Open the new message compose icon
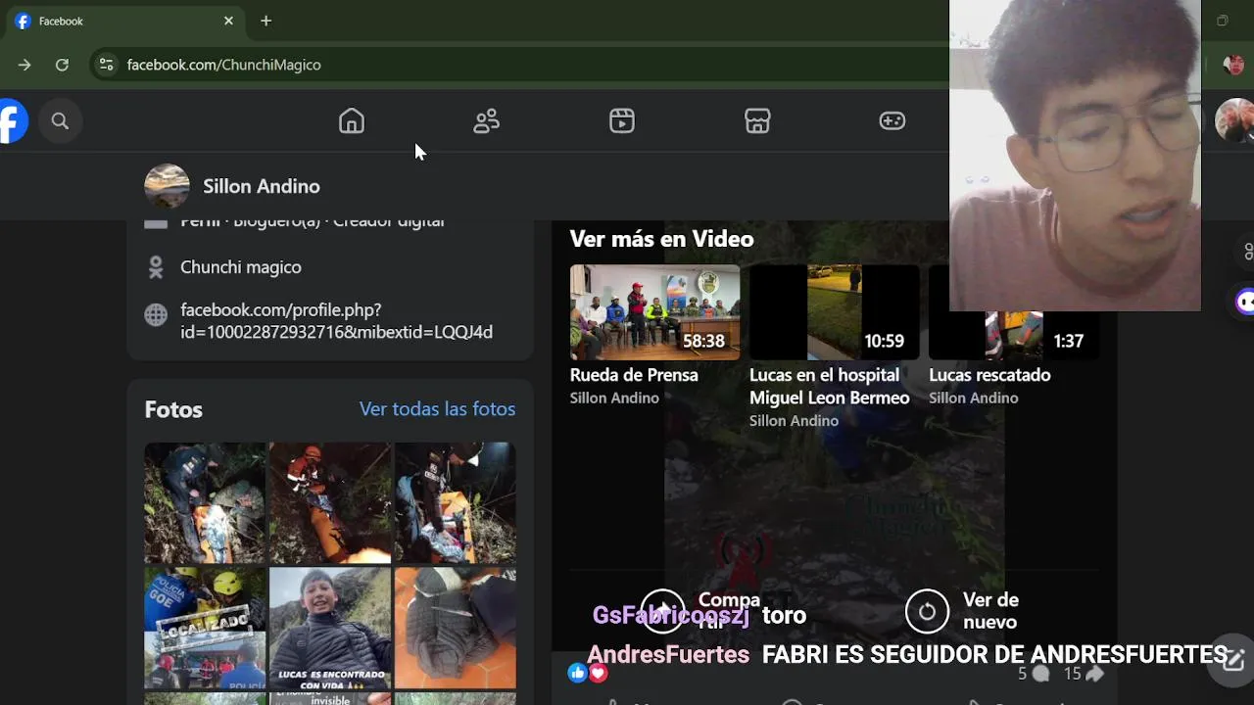The image size is (1254, 705). pyautogui.click(x=1232, y=660)
